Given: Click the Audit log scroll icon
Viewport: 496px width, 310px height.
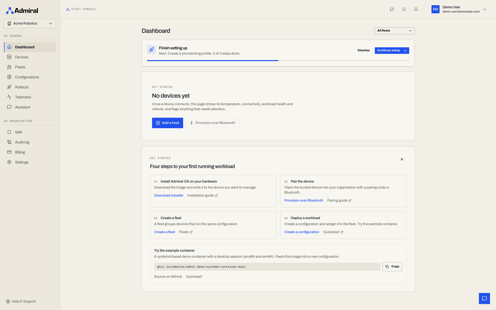Looking at the screenshot, I should pos(9,142).
